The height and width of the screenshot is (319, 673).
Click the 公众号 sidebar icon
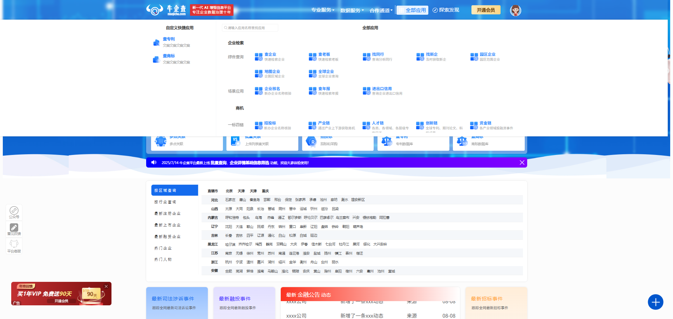click(x=14, y=211)
